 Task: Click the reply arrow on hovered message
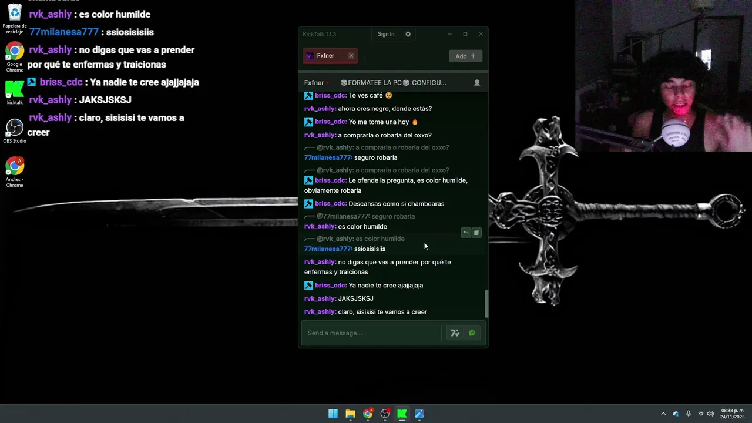(466, 233)
